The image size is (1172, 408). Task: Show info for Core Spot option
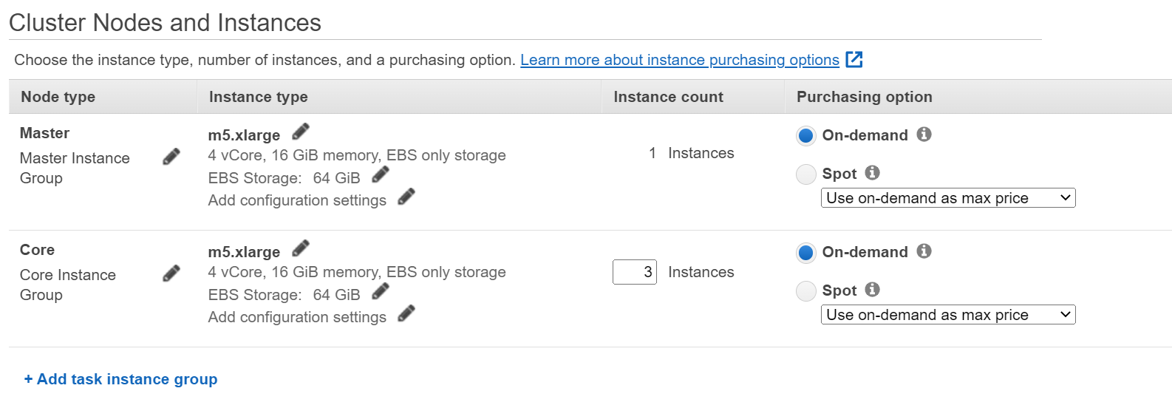(873, 290)
